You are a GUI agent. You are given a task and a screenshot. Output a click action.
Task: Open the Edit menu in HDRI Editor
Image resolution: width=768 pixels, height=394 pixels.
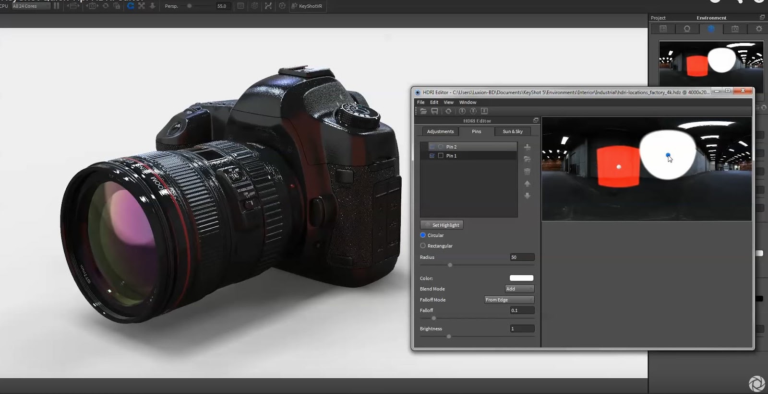point(434,102)
